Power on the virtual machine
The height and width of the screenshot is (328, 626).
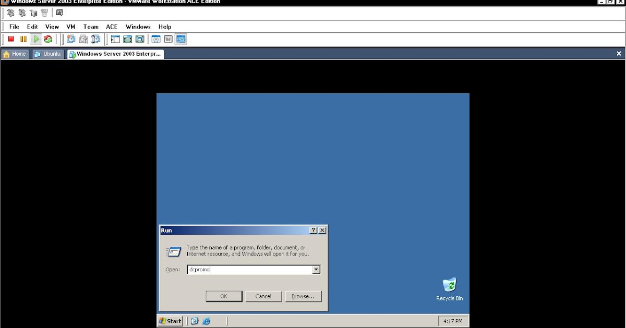click(x=35, y=39)
